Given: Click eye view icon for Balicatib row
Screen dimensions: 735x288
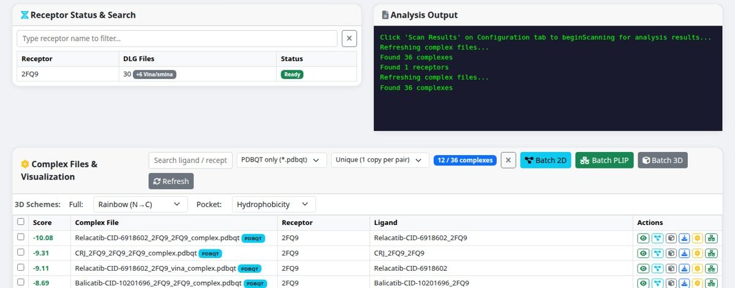Looking at the screenshot, I should 643,283.
